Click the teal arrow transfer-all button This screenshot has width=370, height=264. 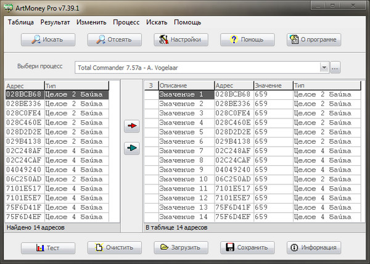(132, 147)
